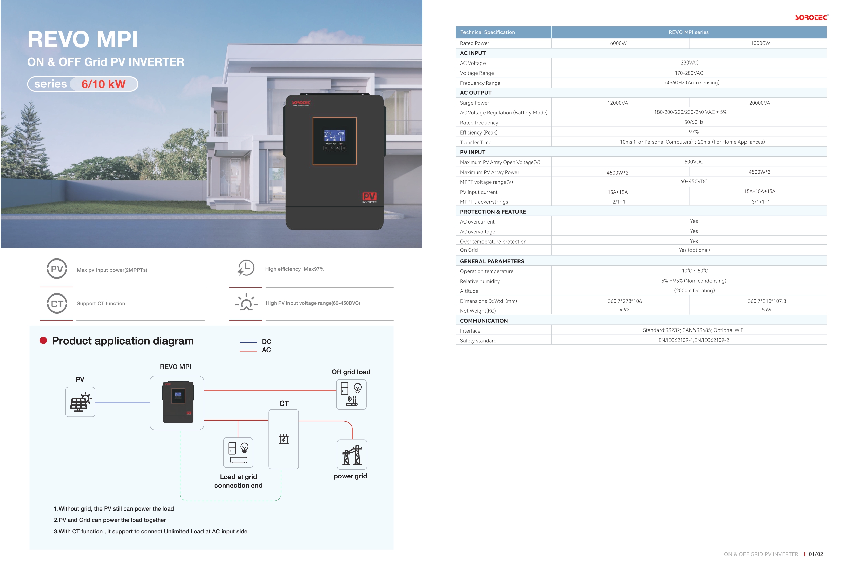This screenshot has width=843, height=572.
Task: Click the Off grid load appliances icon
Action: (351, 395)
